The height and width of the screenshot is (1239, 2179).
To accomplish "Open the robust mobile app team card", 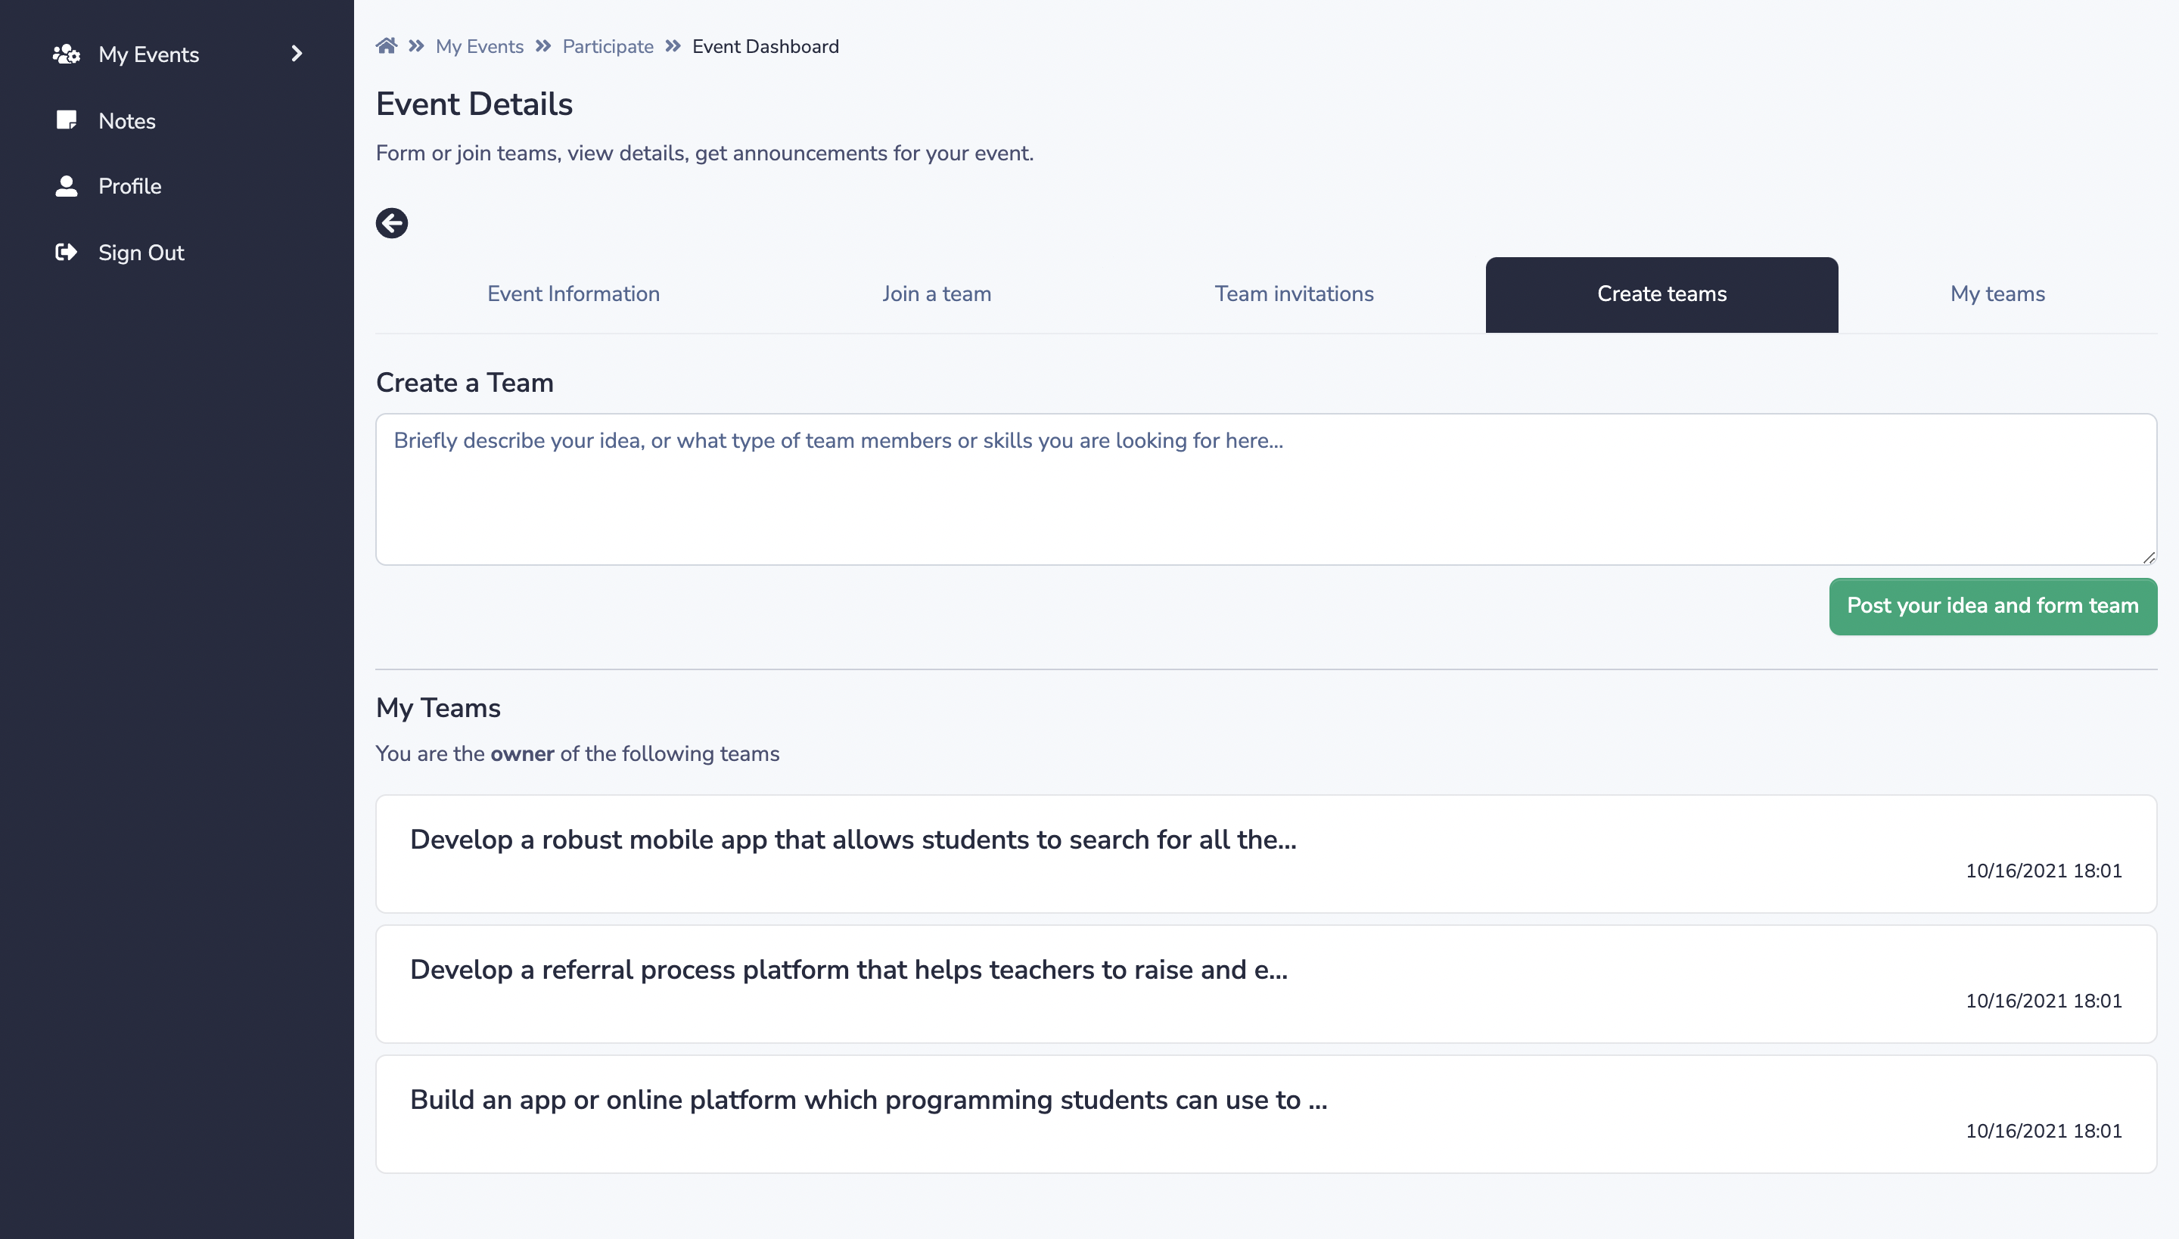I will (1265, 853).
